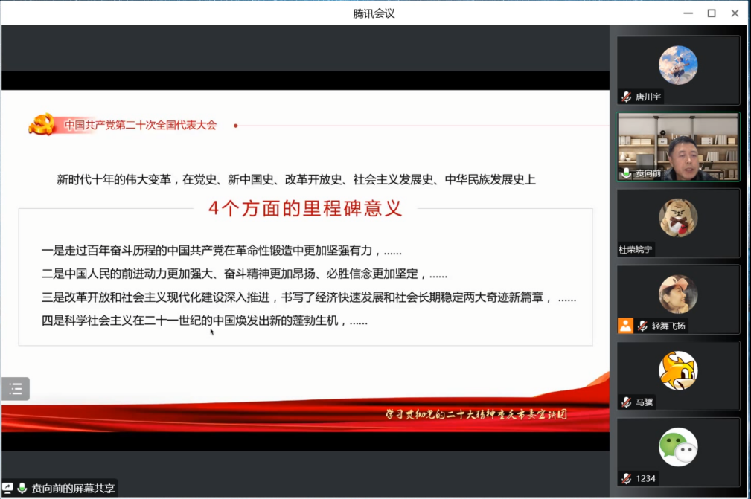Click the screen share icon in bottom-left label
751x499 pixels.
(7, 489)
